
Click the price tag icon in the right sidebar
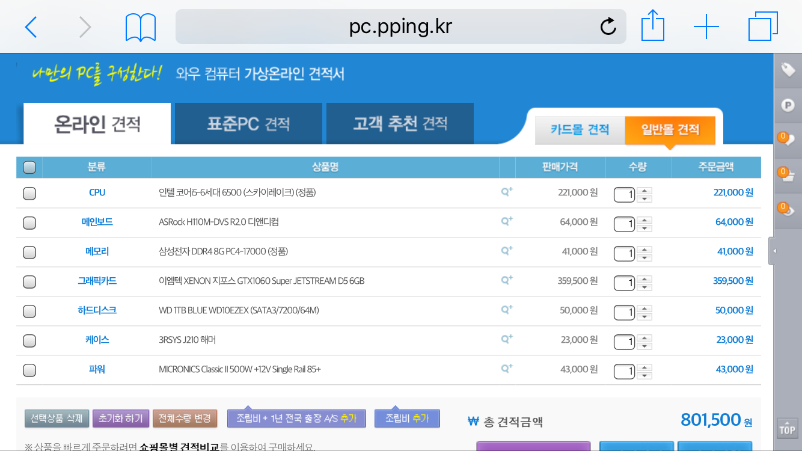coord(788,70)
